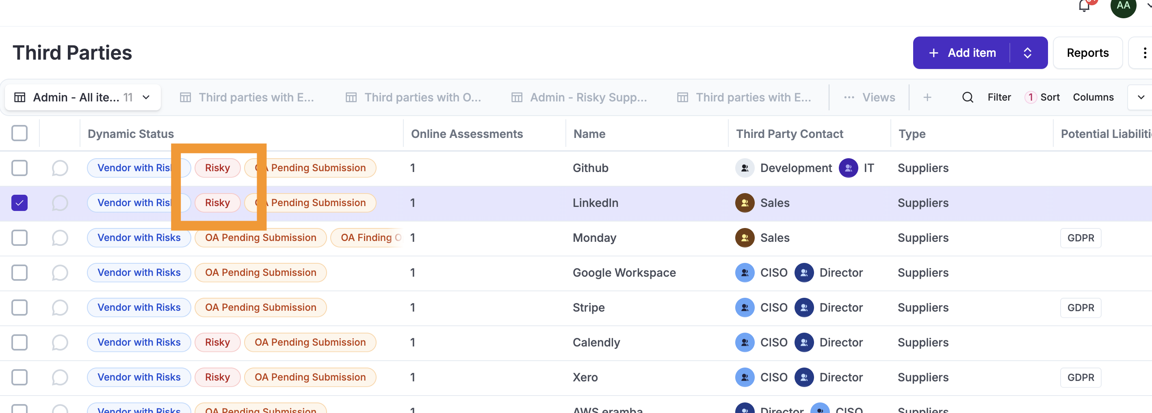Open comments for the Github row
This screenshot has width=1152, height=413.
click(59, 168)
